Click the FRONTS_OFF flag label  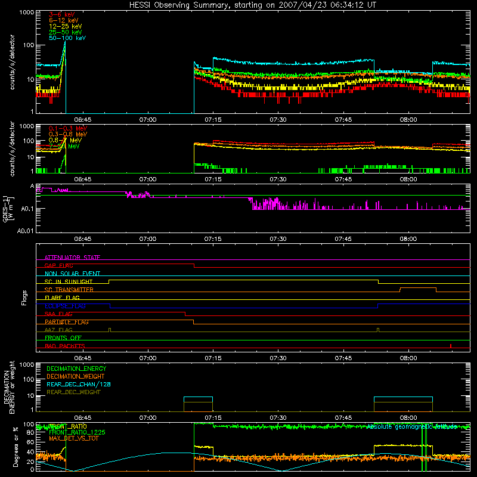coord(63,338)
